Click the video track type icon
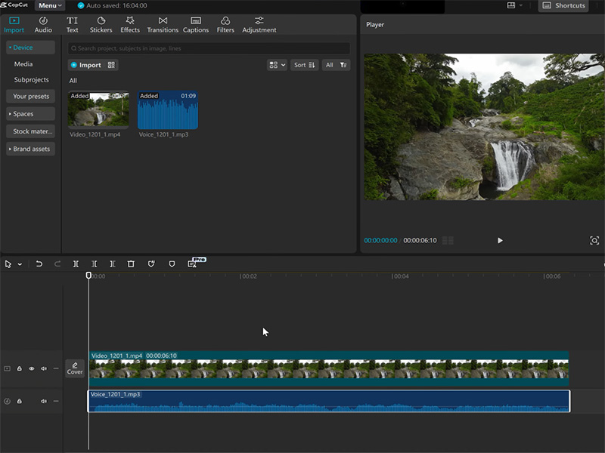Viewport: 605px width, 453px height. (7, 368)
